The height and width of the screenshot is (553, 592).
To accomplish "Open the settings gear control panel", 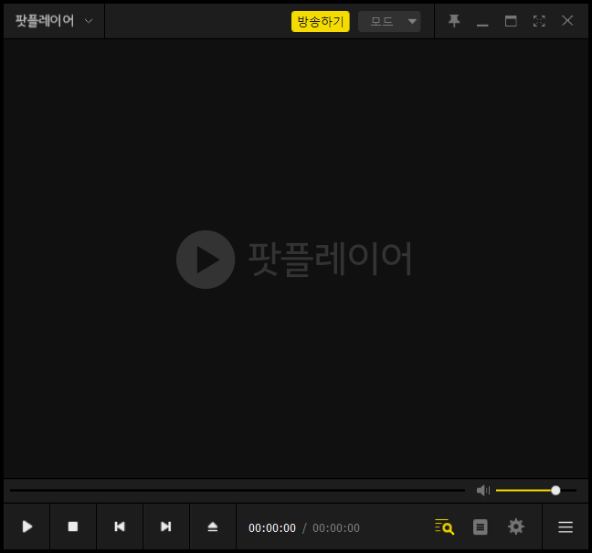I will [x=516, y=526].
